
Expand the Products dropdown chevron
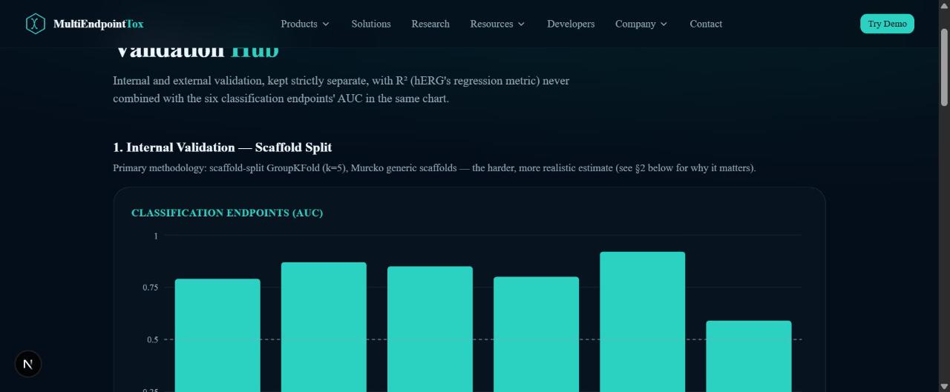(326, 24)
